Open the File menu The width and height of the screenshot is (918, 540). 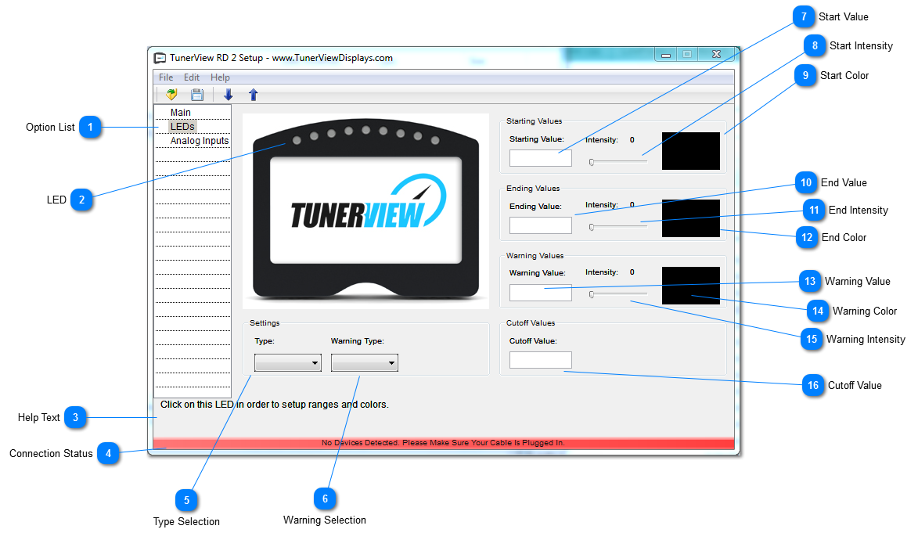166,77
